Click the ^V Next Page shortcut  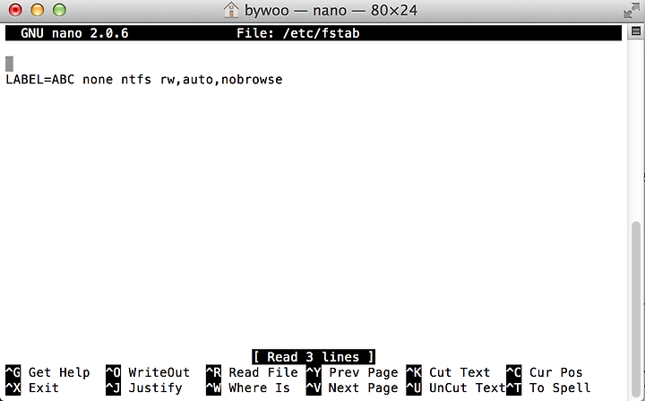pos(352,388)
